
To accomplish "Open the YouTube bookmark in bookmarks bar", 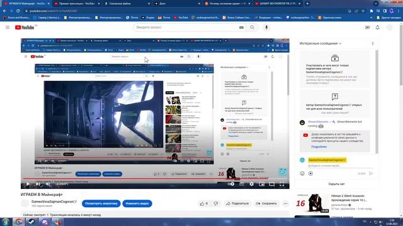I will (x=181, y=18).
